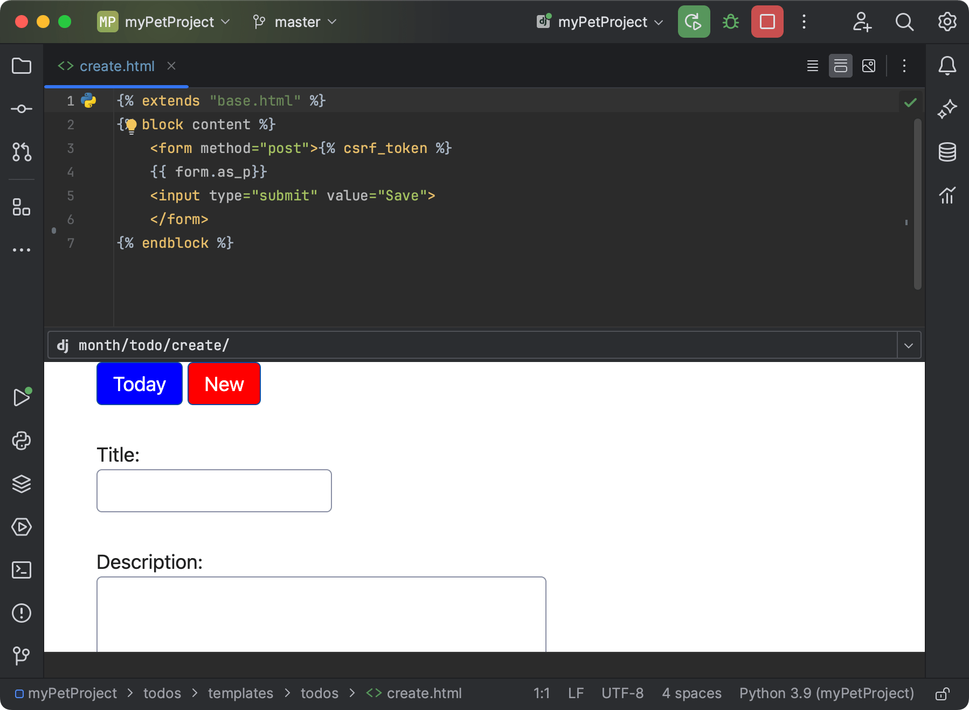
Task: Open the Terminal tool window
Action: [22, 570]
